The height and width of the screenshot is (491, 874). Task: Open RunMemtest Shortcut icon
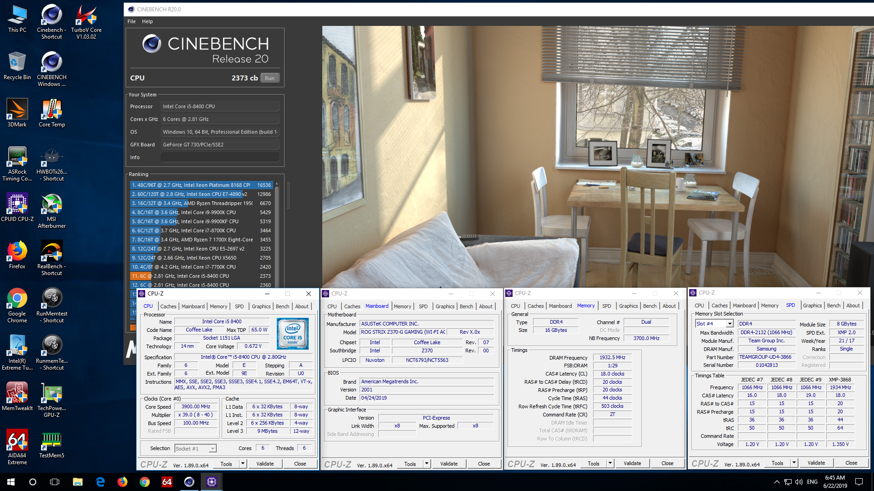(x=51, y=305)
